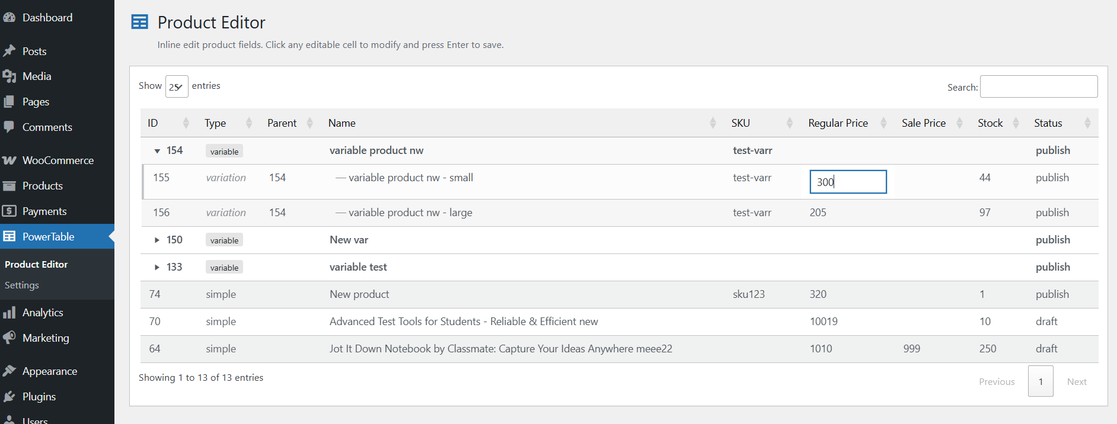Go to Next page
The image size is (1117, 424).
1077,381
